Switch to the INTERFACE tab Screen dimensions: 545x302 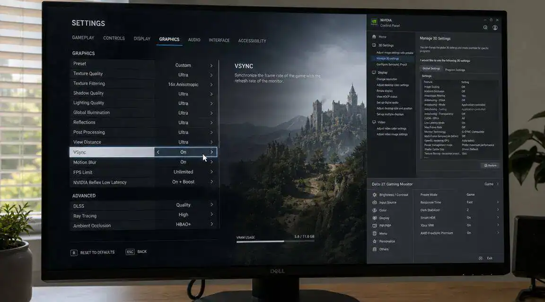(219, 40)
